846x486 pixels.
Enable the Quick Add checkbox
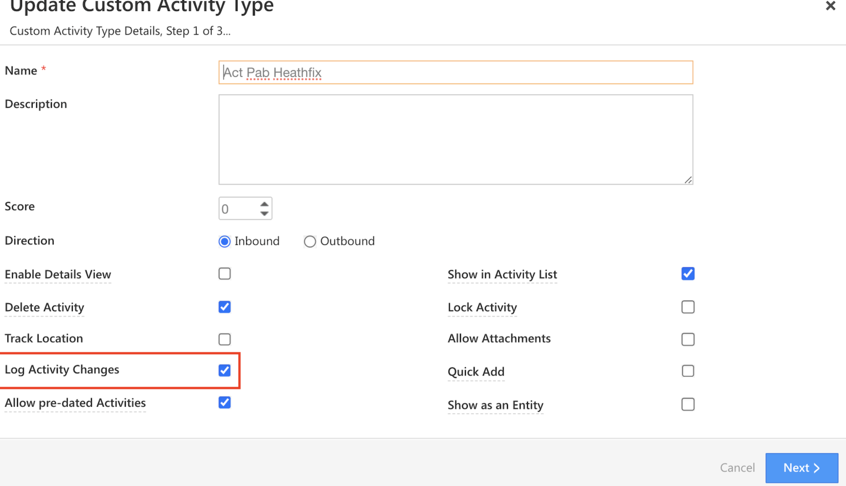(x=688, y=371)
